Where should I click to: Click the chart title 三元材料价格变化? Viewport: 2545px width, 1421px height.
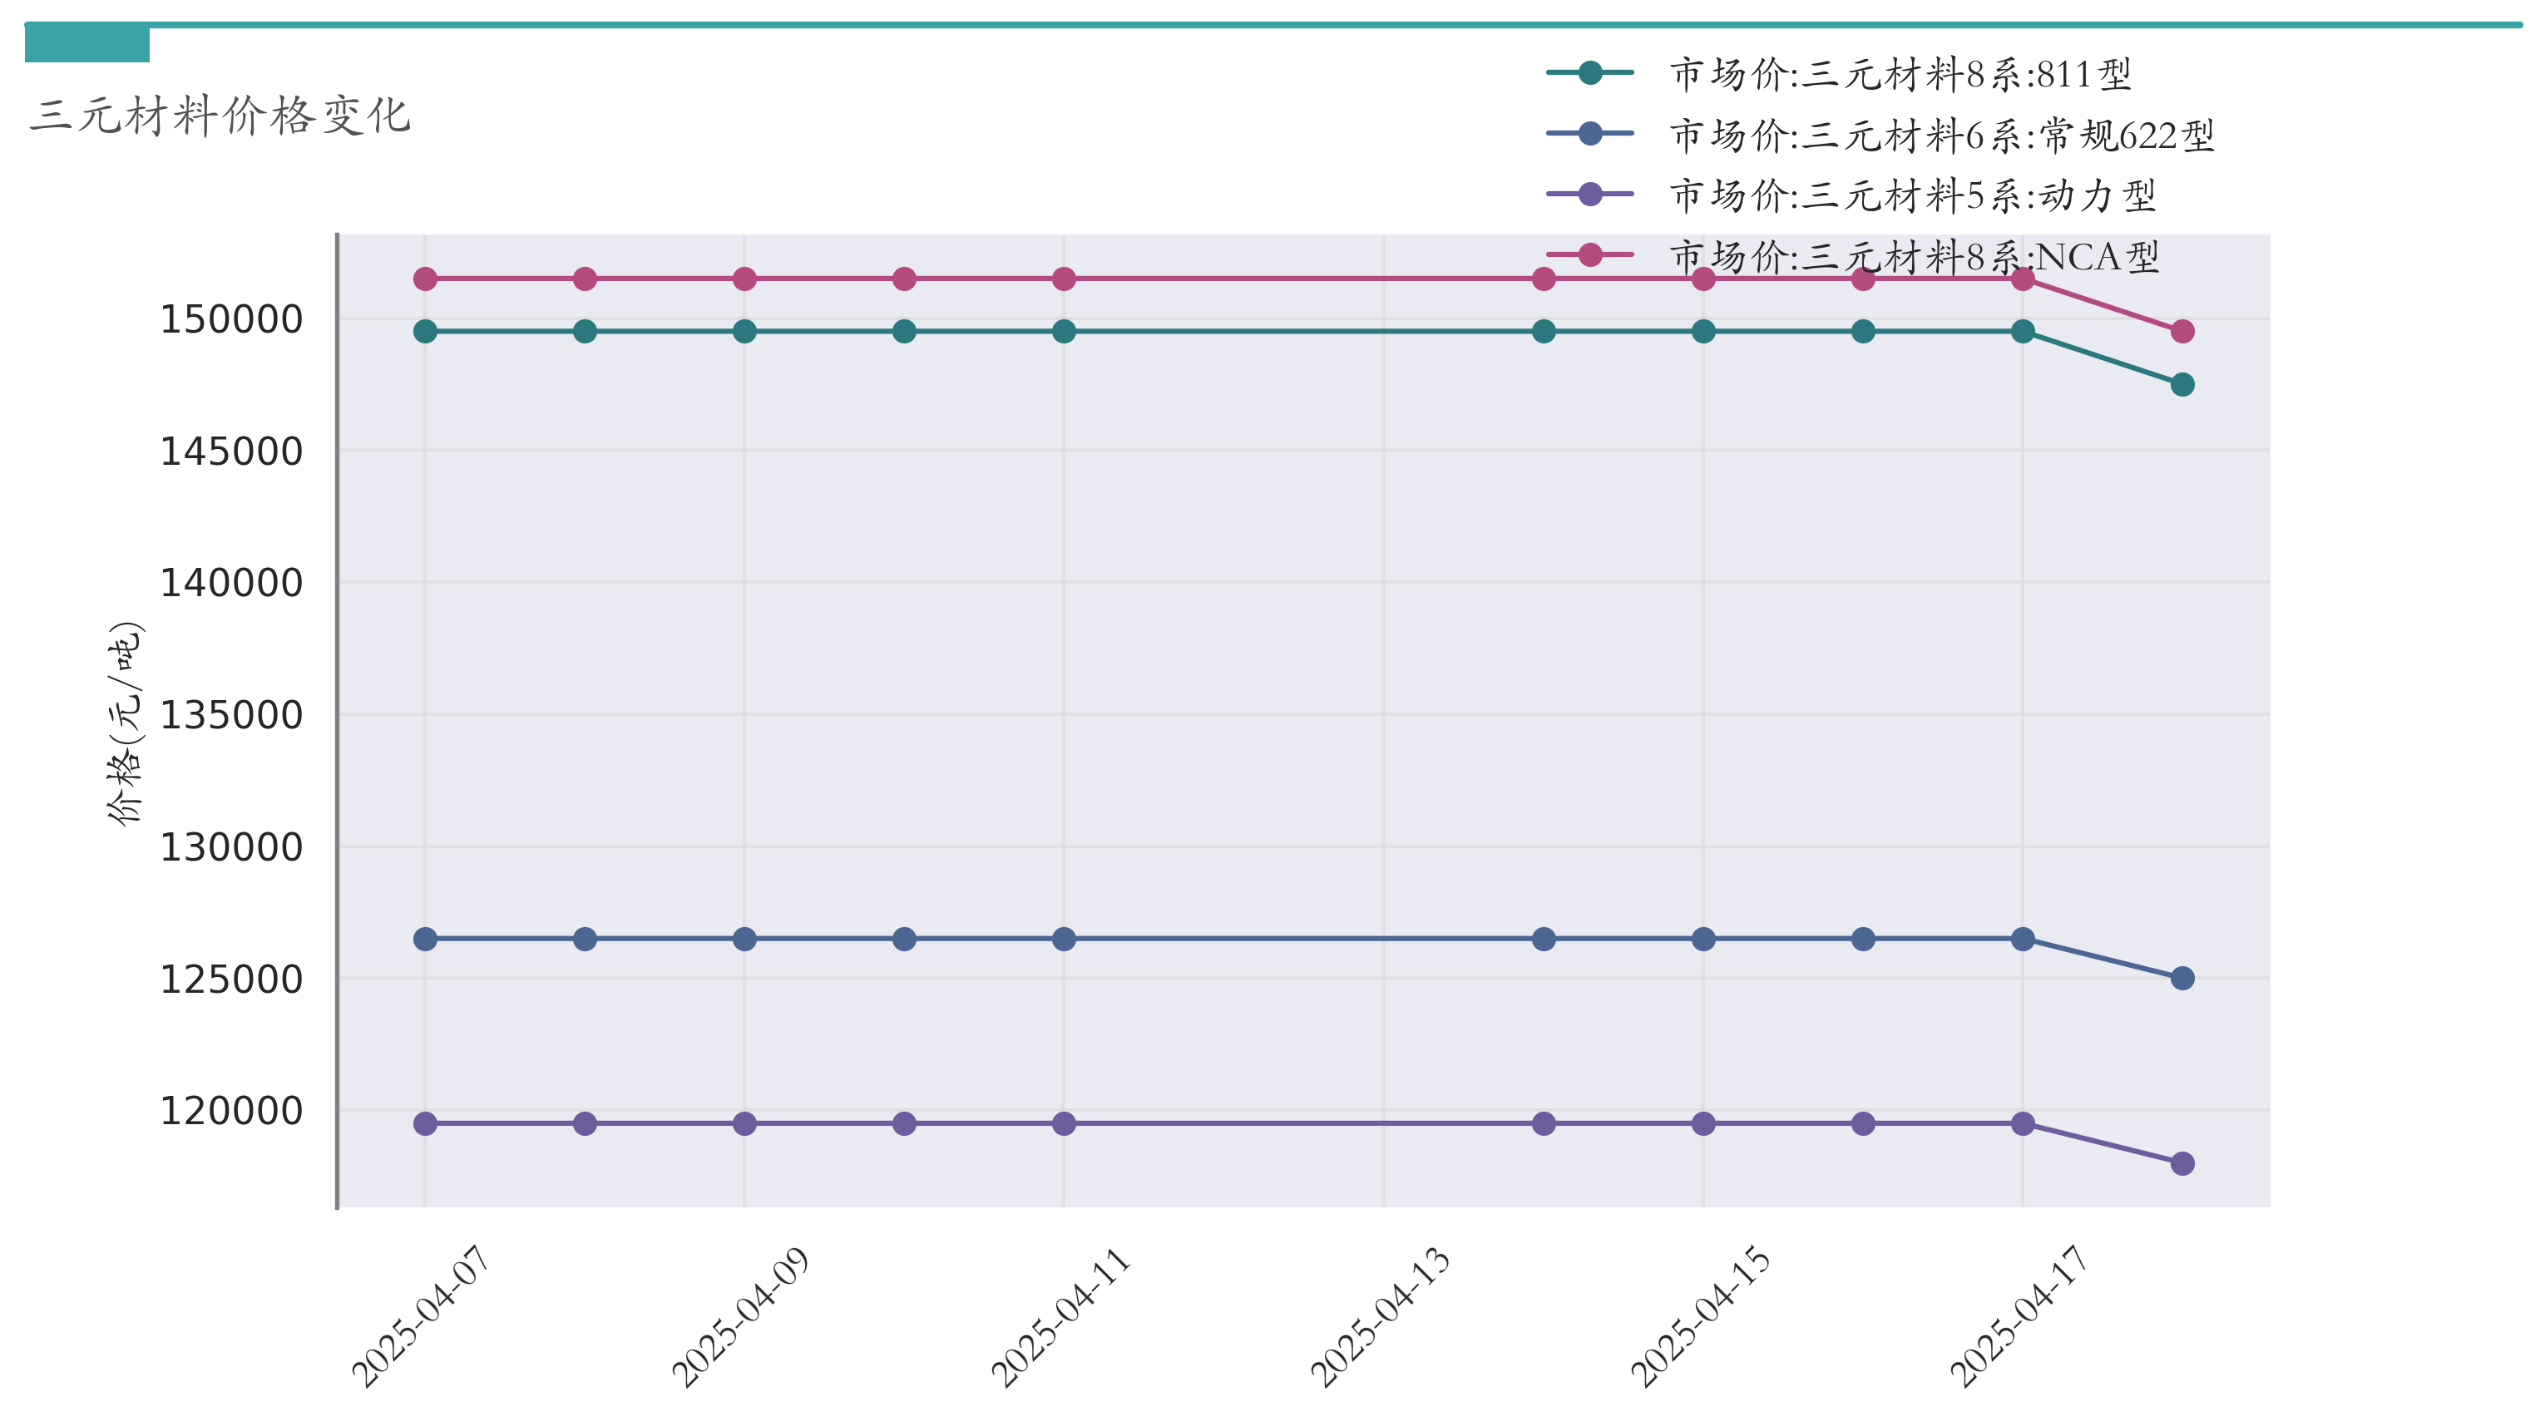tap(220, 116)
